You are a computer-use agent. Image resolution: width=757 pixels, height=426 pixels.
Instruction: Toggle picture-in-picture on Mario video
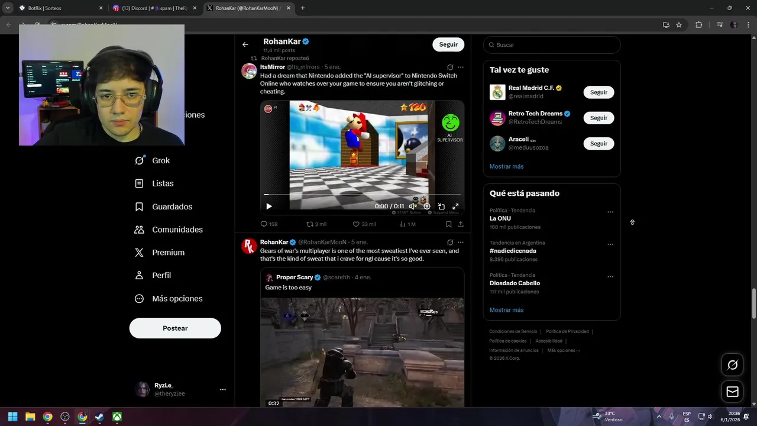pyautogui.click(x=441, y=206)
